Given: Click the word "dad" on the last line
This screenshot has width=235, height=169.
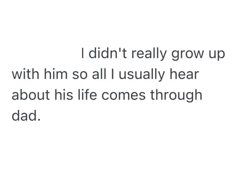Looking at the screenshot, I should (x=24, y=116).
